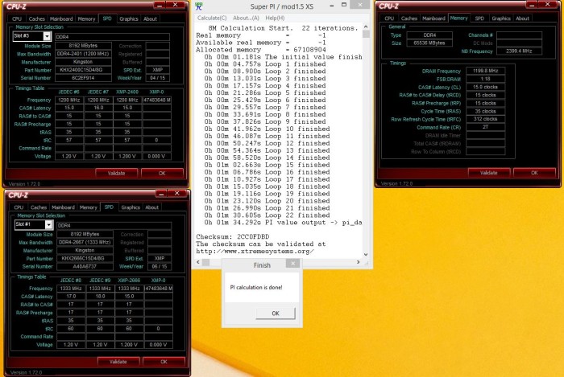The image size is (564, 377).
Task: Close the Finish dialog with its X
Action: coord(292,264)
